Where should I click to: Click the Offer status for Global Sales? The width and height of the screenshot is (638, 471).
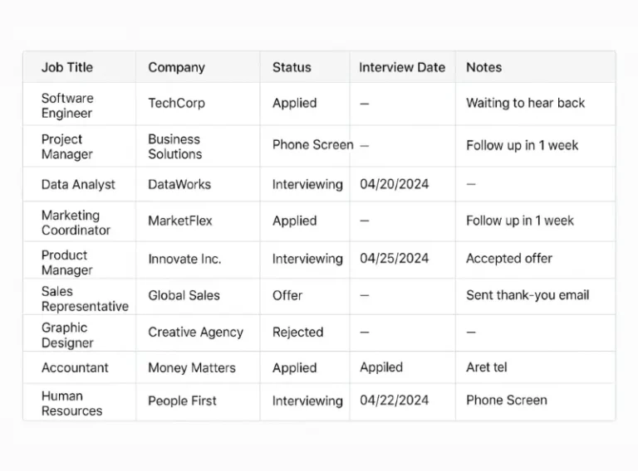tap(287, 295)
